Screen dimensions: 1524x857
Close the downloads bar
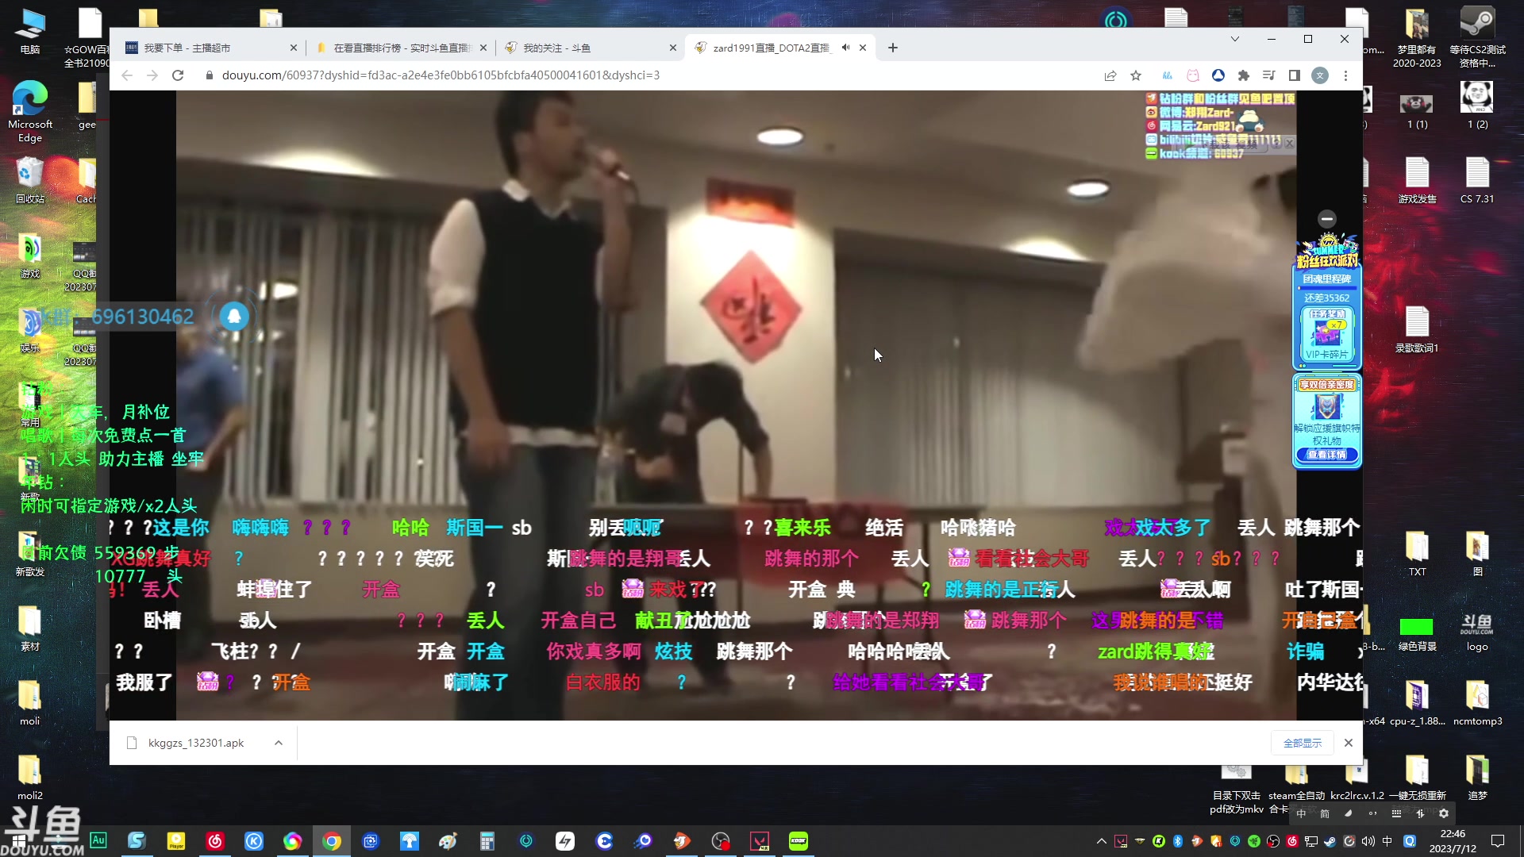click(1349, 743)
